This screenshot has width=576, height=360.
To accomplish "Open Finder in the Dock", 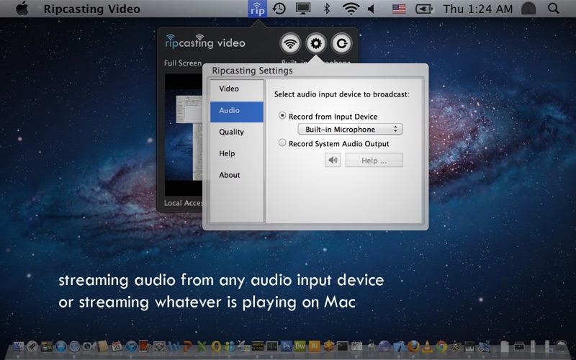I will pos(19,346).
